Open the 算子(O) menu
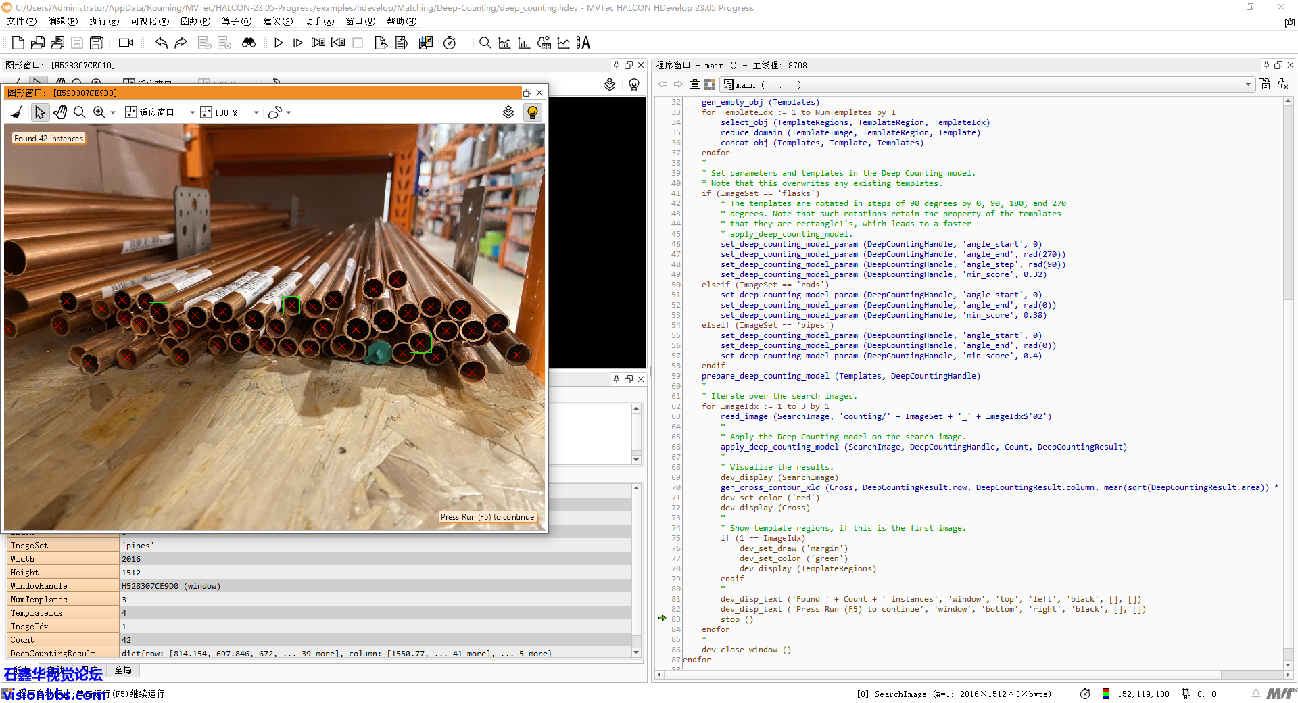Image resolution: width=1298 pixels, height=703 pixels. point(237,21)
